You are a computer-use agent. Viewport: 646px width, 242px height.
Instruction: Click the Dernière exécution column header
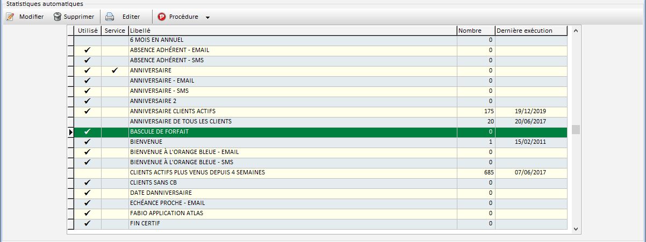pos(530,31)
